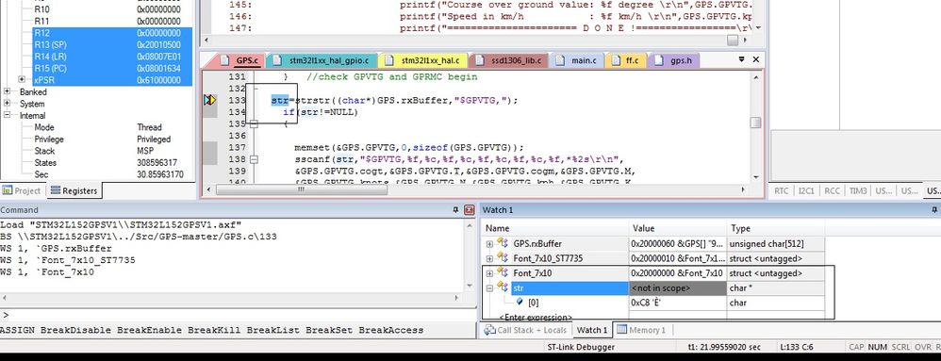The image size is (941, 361).
Task: Click the L:133 C:6 status bar field
Action: (797, 347)
